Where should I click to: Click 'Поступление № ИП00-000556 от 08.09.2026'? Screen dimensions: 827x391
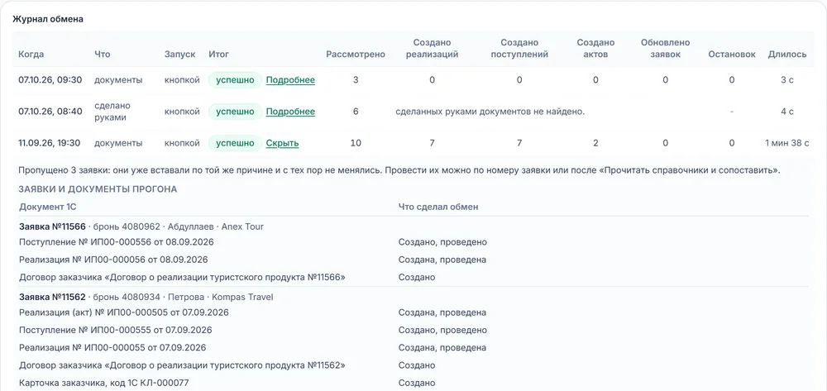tap(116, 242)
